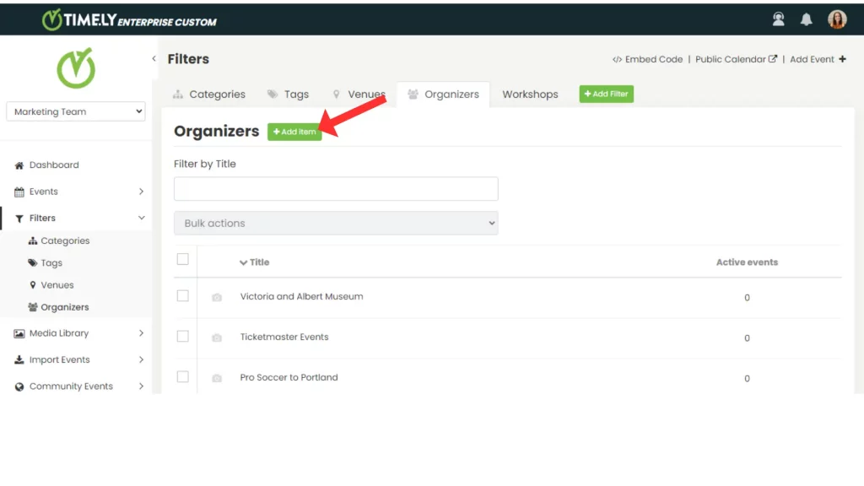Click the Media Library image icon

pyautogui.click(x=19, y=333)
